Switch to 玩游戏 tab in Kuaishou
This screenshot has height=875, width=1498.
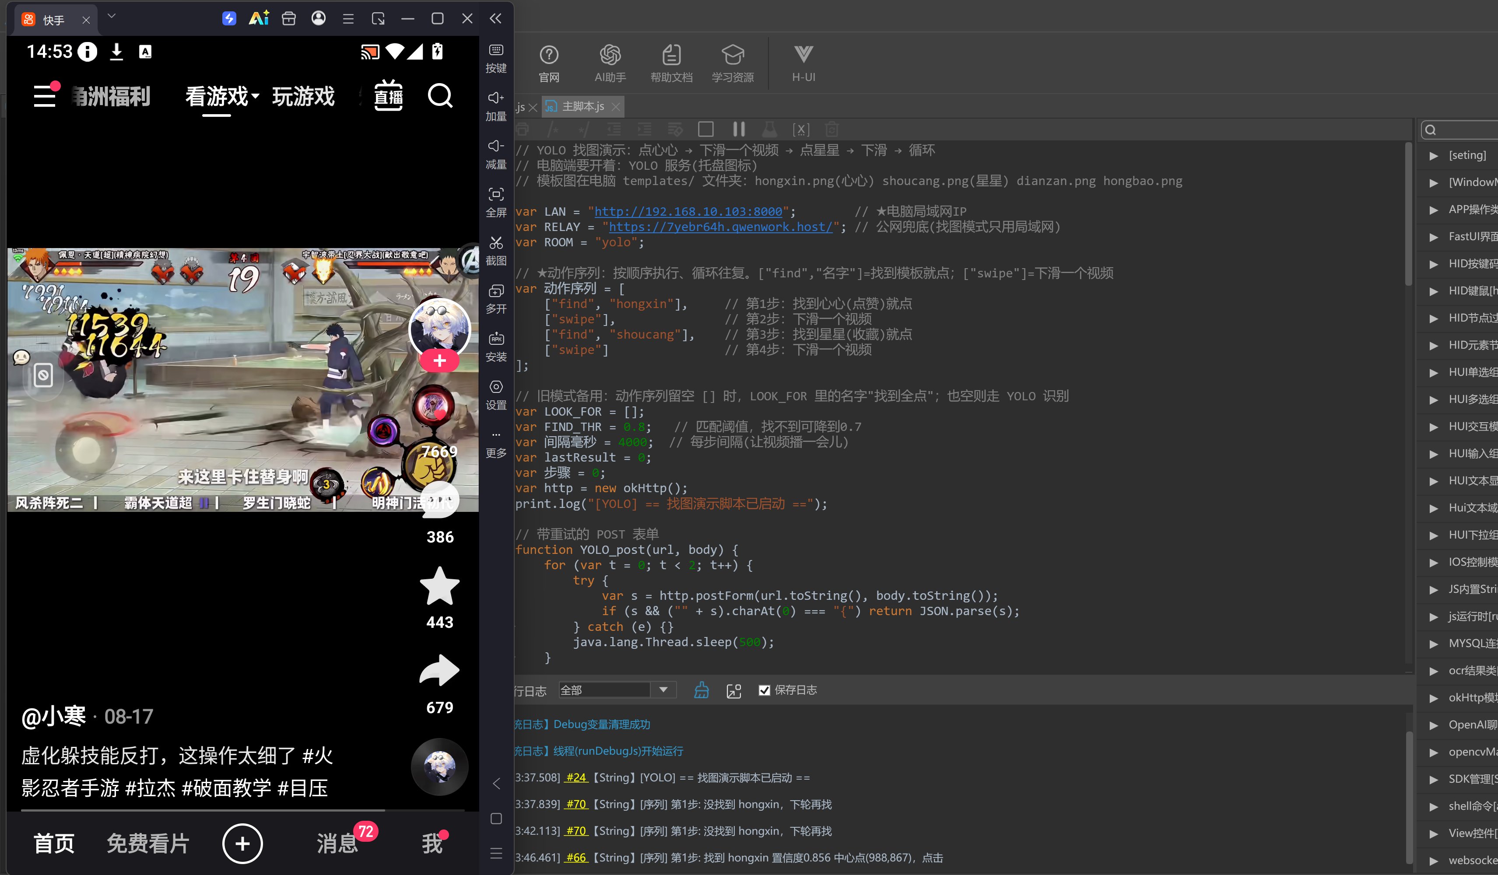pos(303,96)
